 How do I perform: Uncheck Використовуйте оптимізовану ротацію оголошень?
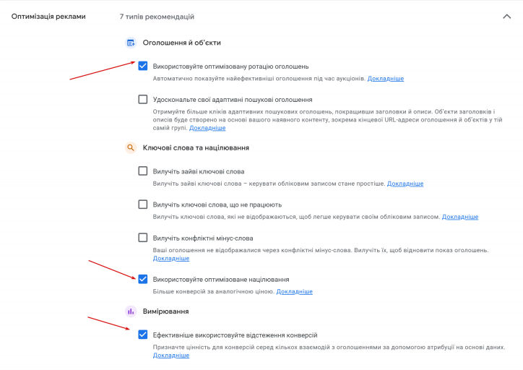pyautogui.click(x=143, y=66)
